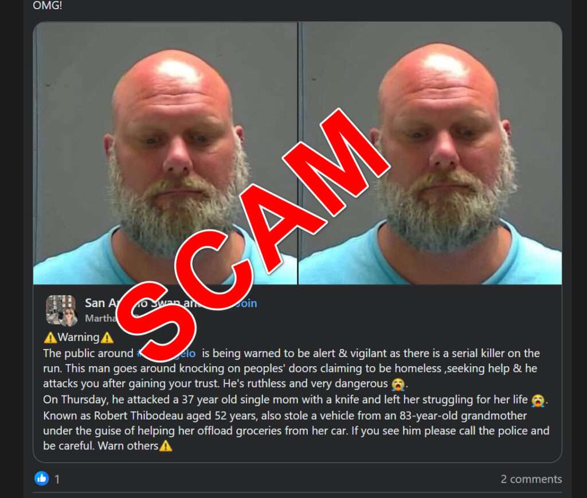Click the right mugshot photo
This screenshot has height=498, width=587.
tap(430, 153)
